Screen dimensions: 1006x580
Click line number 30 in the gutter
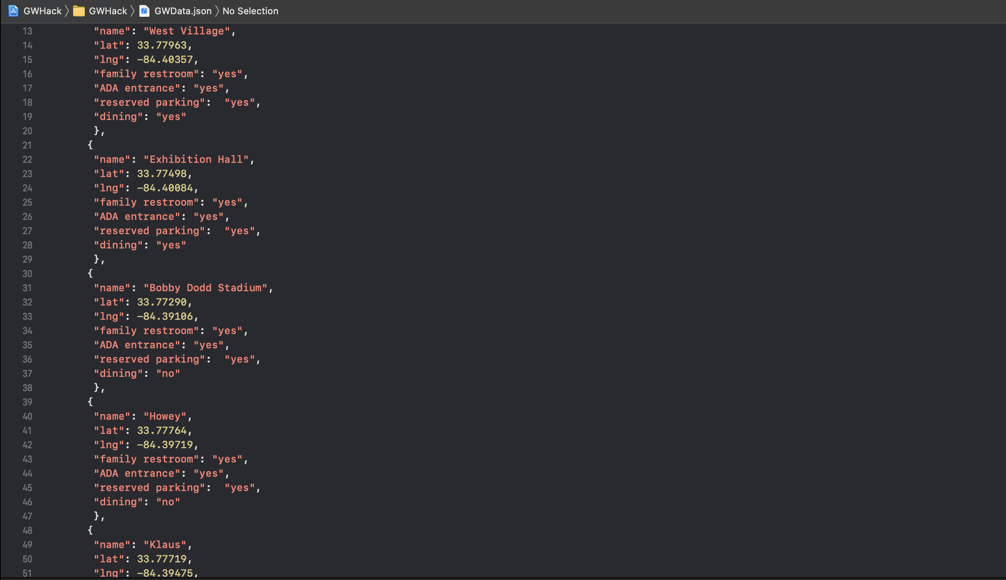pos(27,274)
